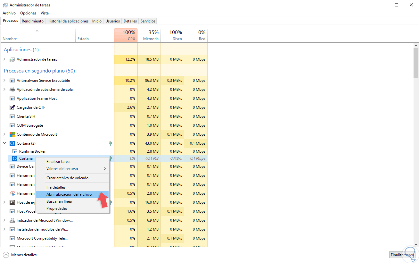Click the green leaf status icon for Cortana (2)
The image size is (419, 263).
point(111,143)
